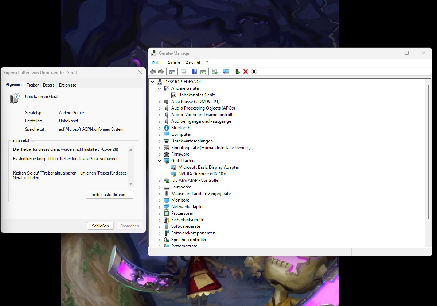Click Gerätestatus scrollbar up arrow
Screen dimensions: 437x306
(x=131, y=150)
